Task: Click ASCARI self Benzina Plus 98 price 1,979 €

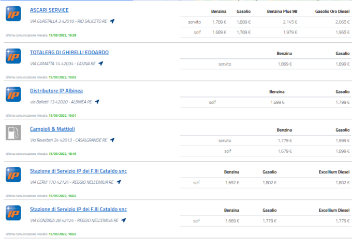Action: (290, 32)
